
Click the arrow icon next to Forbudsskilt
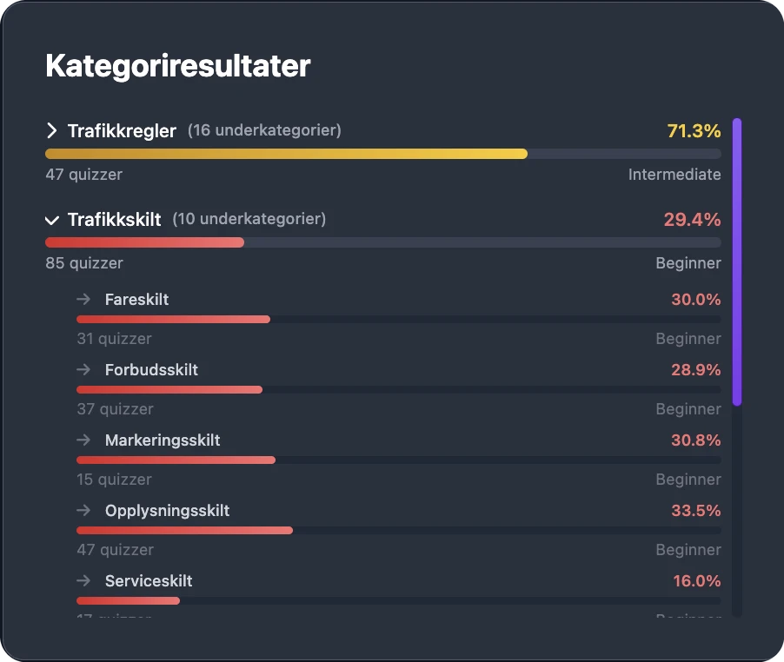[x=83, y=369]
